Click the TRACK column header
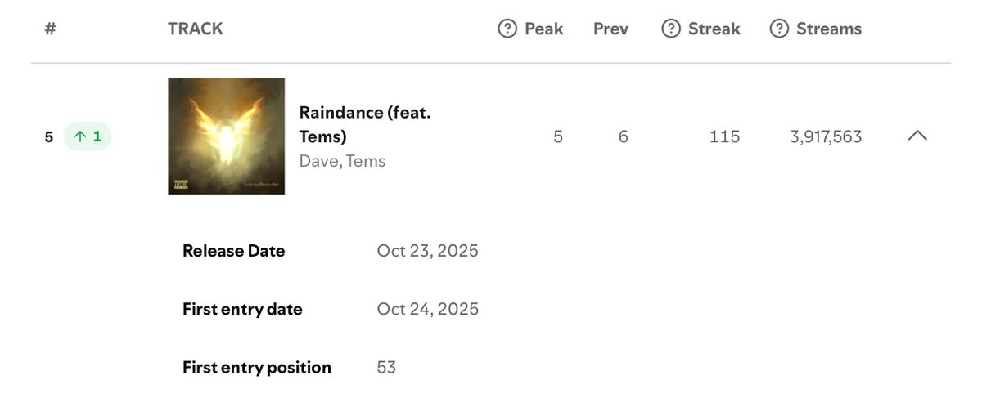 pyautogui.click(x=195, y=29)
